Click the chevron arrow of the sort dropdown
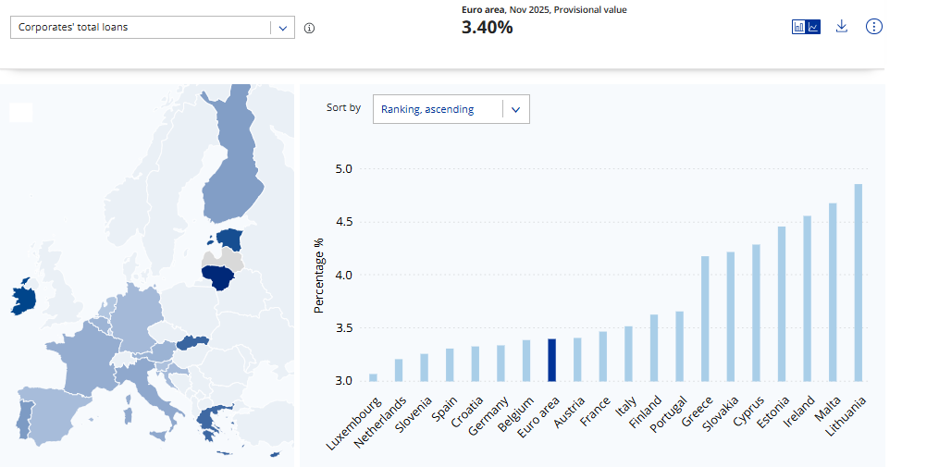The width and height of the screenshot is (939, 467). tap(515, 109)
